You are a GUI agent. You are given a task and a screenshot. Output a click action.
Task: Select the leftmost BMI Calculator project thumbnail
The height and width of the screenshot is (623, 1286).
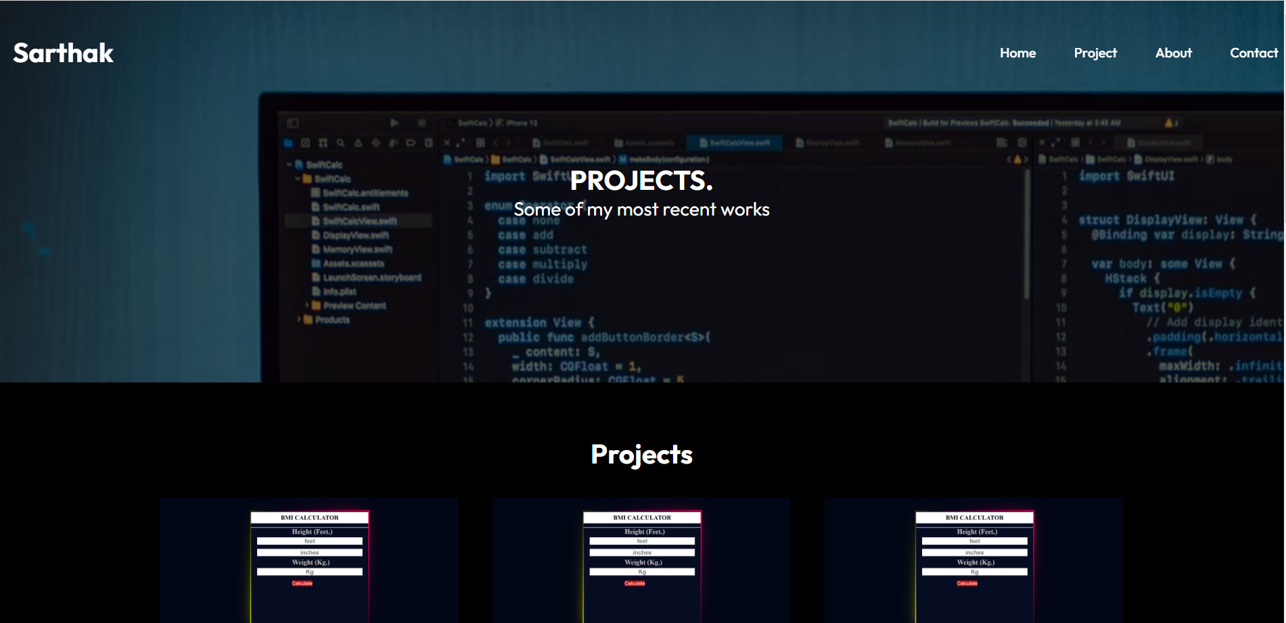[x=309, y=561]
